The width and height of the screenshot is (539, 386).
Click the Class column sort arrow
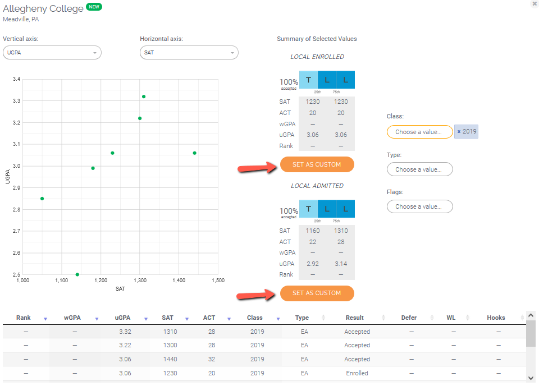278,319
